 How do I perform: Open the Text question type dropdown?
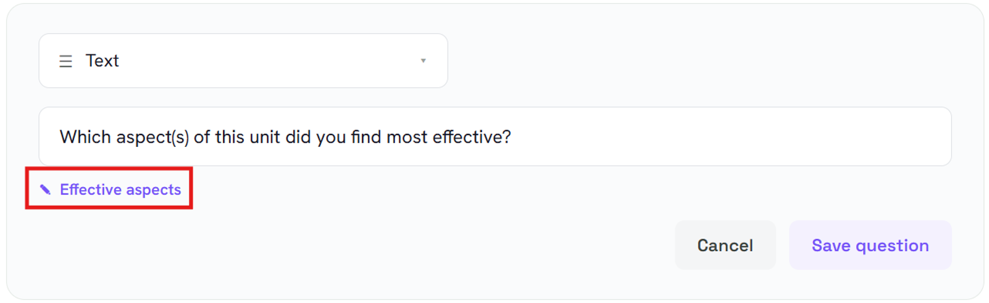[x=243, y=60]
